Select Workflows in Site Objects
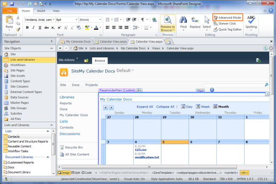The image size is (276, 184). 18,65
